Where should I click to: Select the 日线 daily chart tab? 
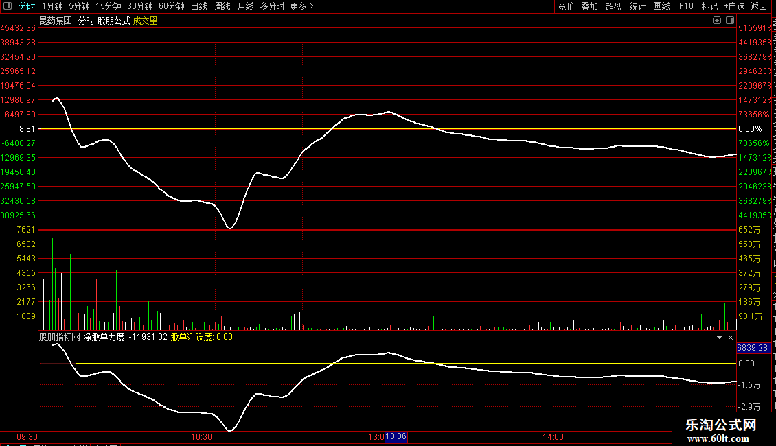tap(199, 6)
